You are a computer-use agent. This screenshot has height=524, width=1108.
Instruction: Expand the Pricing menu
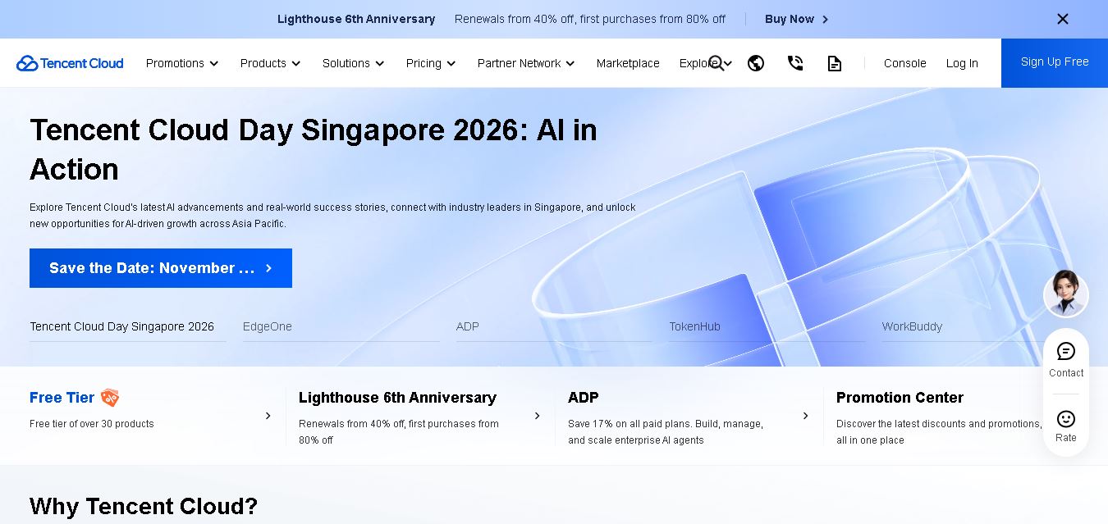point(431,63)
